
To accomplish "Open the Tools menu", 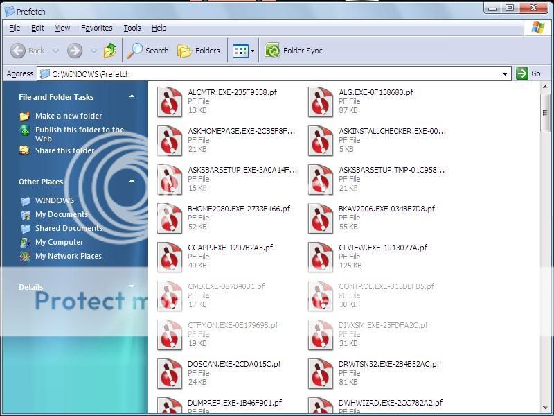I will click(x=132, y=28).
